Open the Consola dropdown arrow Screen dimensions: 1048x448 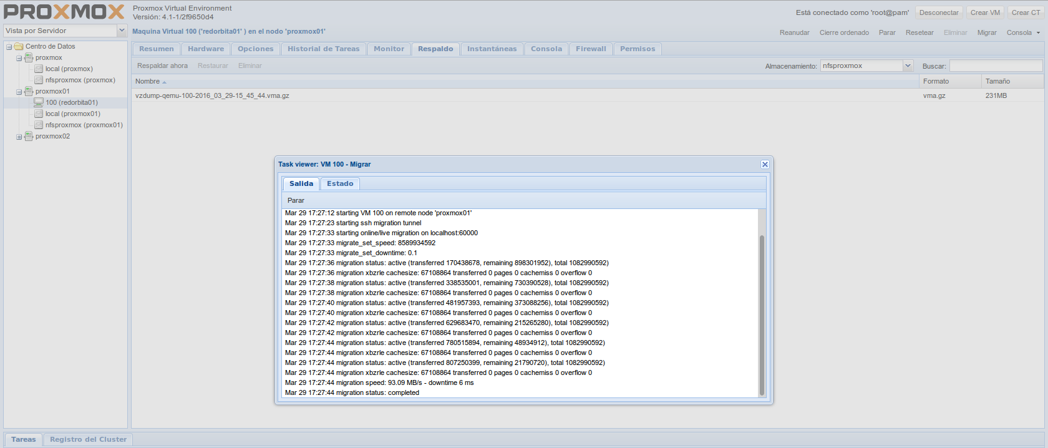pyautogui.click(x=1038, y=32)
